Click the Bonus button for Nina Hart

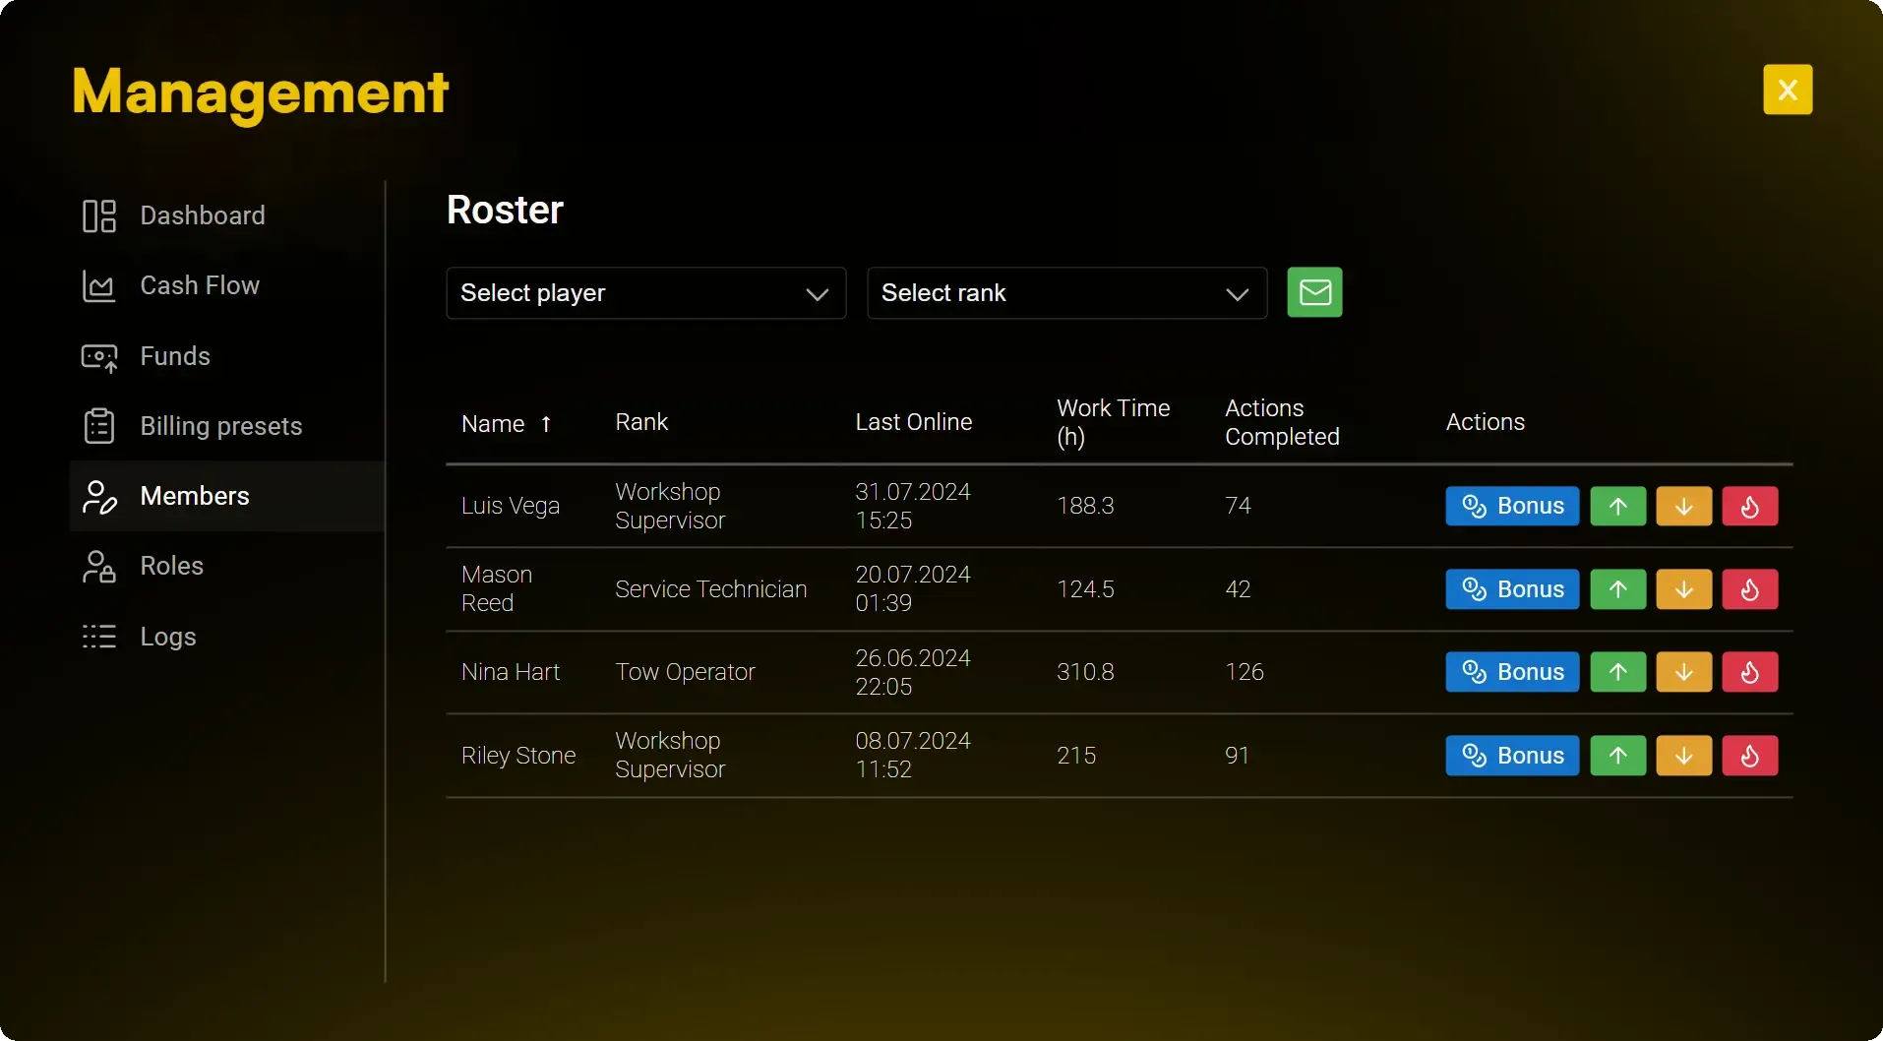[x=1512, y=672]
